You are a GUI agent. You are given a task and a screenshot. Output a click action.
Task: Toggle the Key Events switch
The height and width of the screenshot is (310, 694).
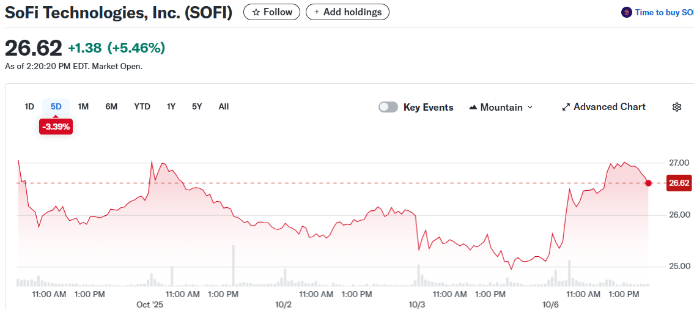pyautogui.click(x=388, y=107)
